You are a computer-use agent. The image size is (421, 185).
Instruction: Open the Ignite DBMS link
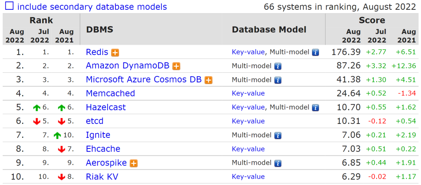[98, 135]
